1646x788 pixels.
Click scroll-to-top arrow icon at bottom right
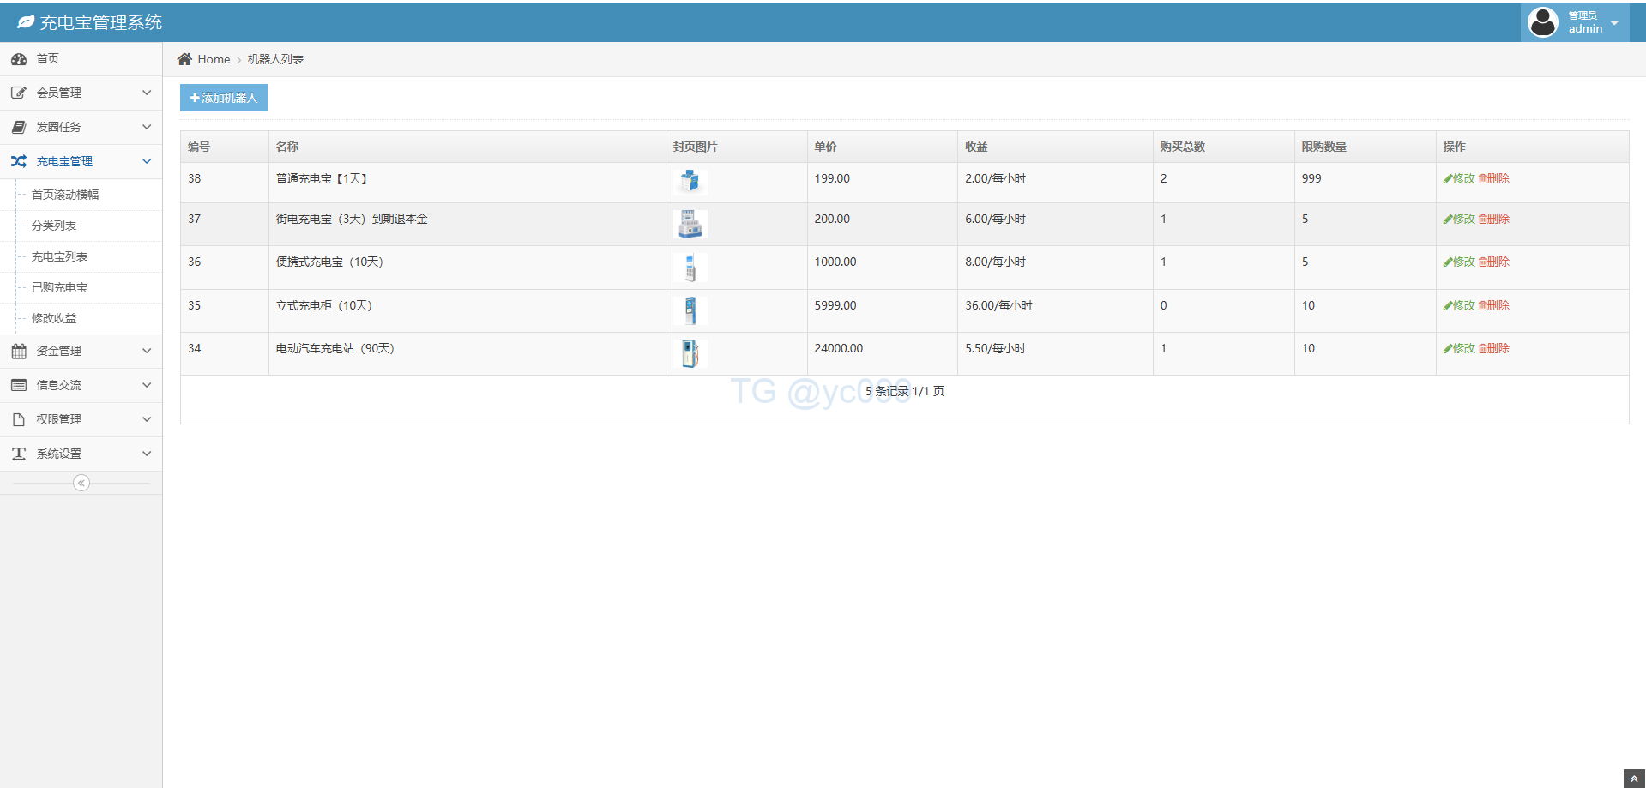(x=1634, y=779)
